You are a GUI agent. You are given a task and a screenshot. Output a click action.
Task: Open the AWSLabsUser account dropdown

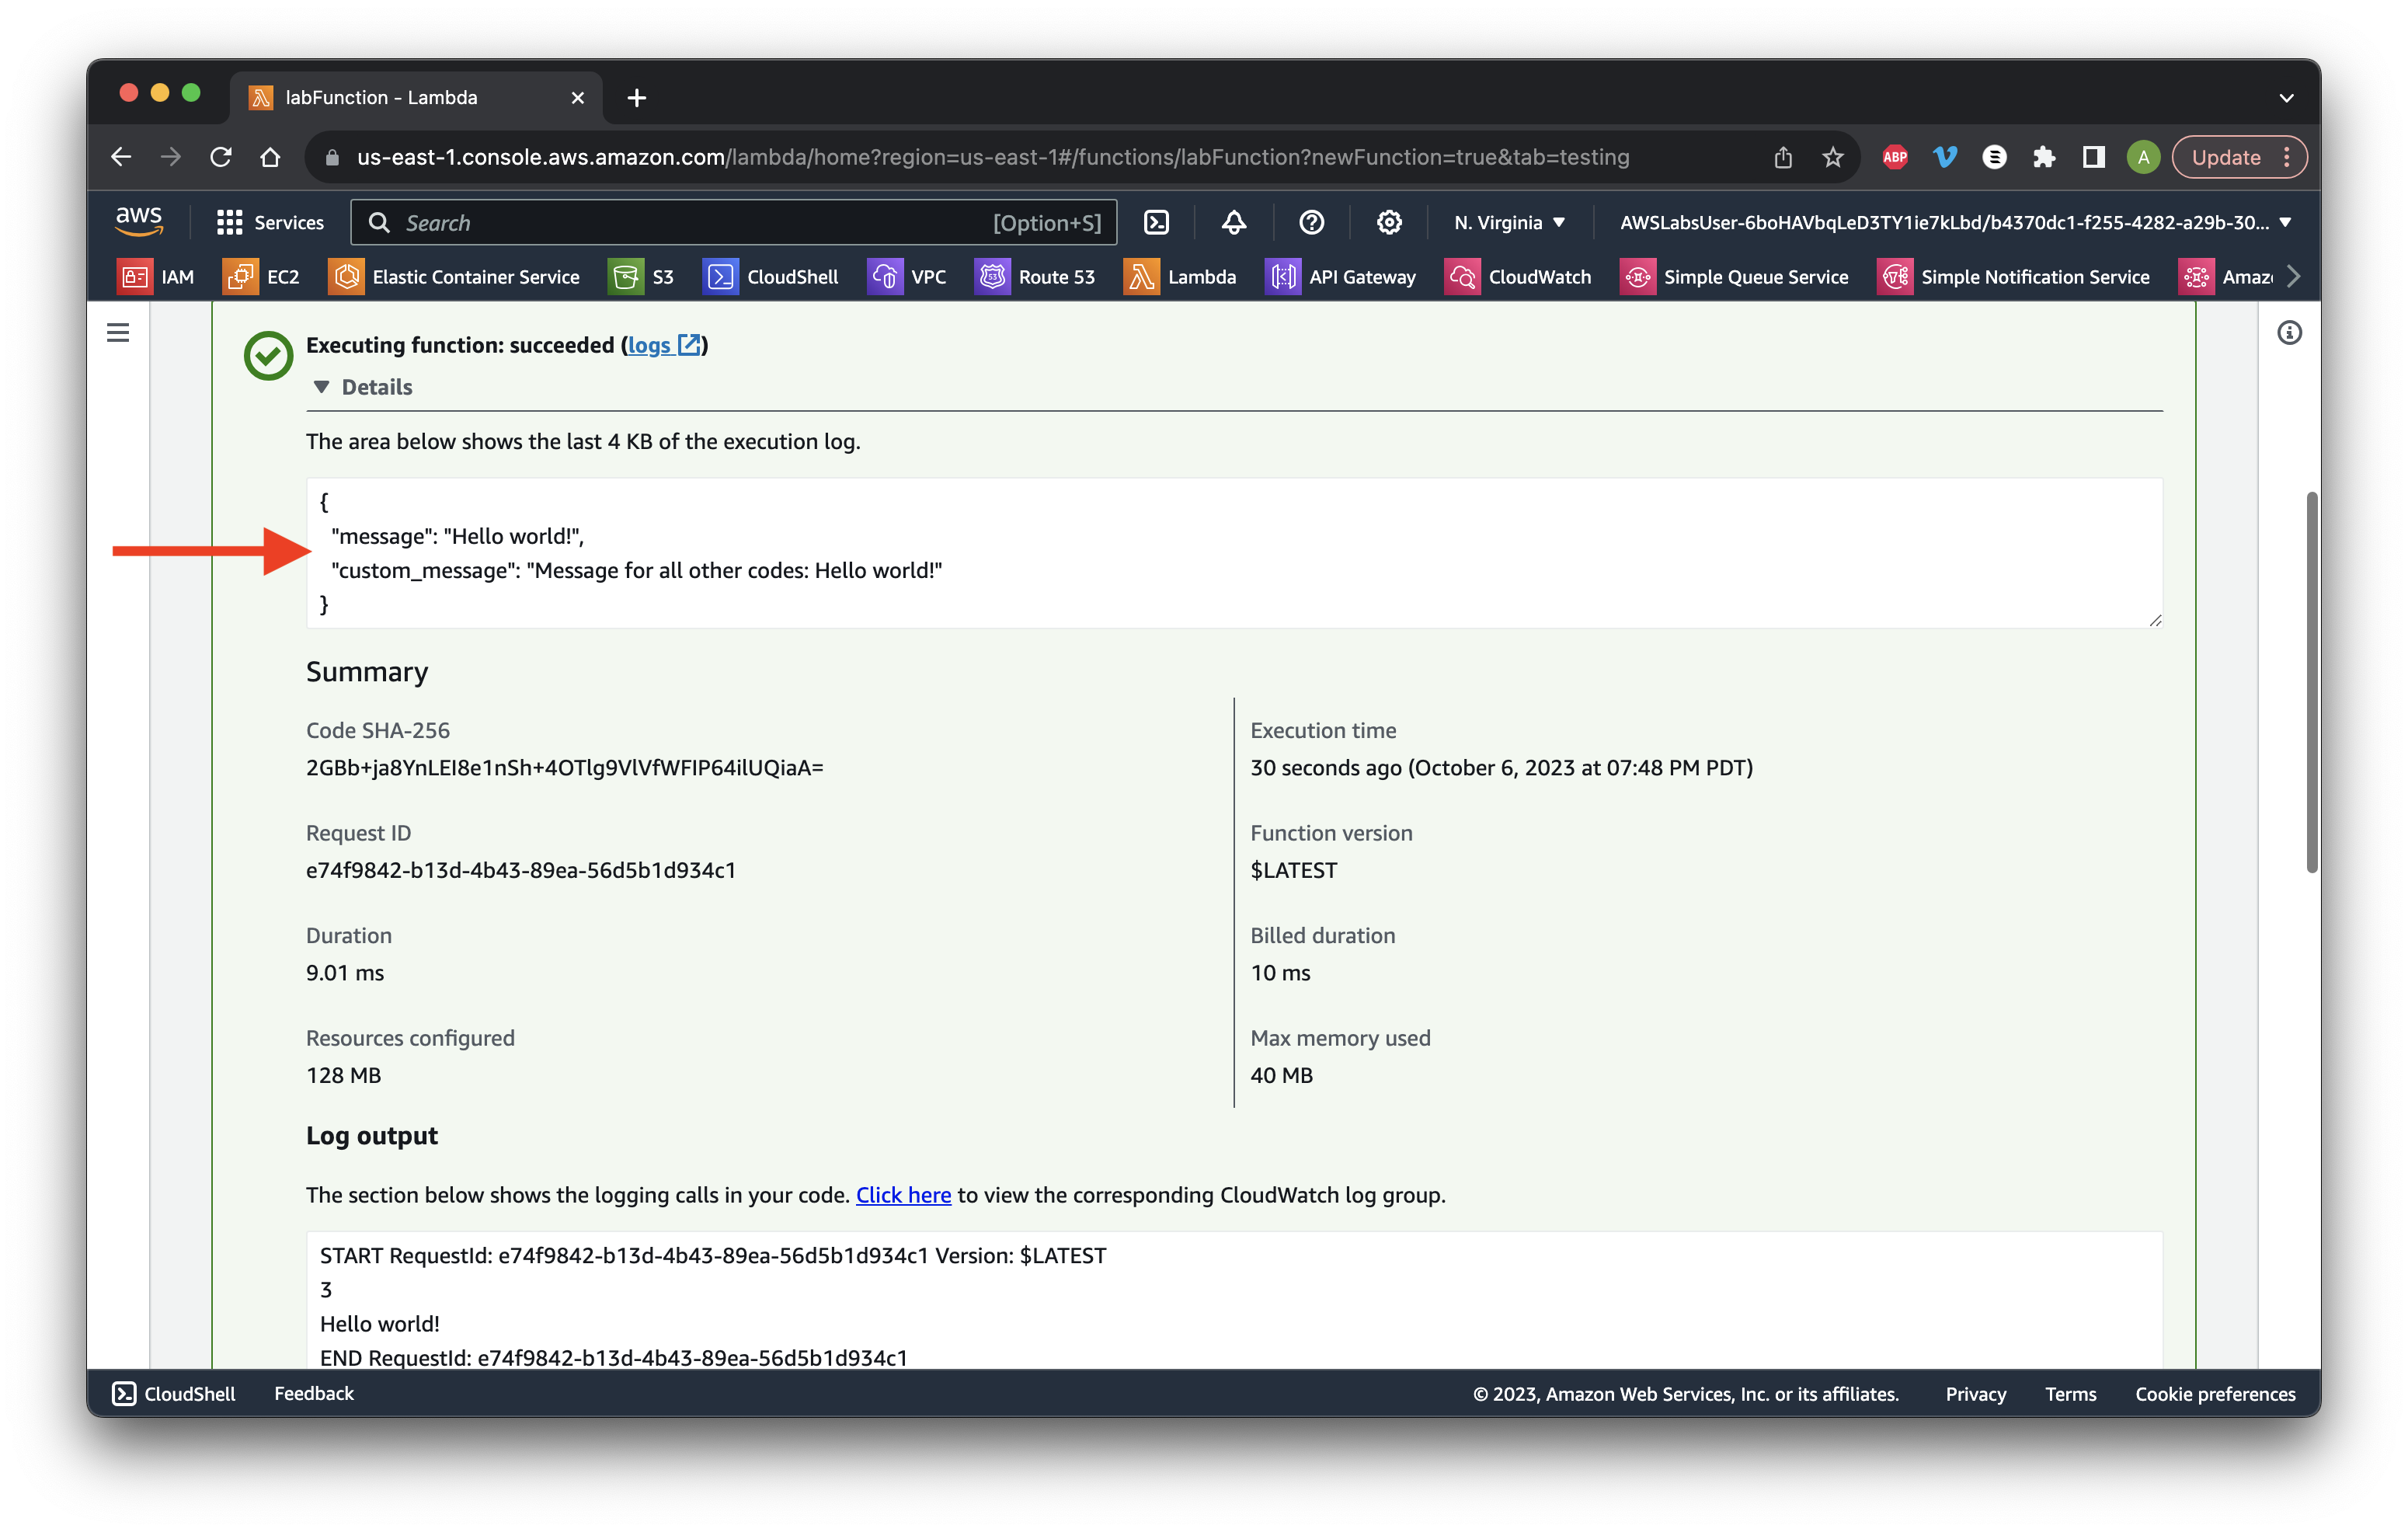[1955, 222]
